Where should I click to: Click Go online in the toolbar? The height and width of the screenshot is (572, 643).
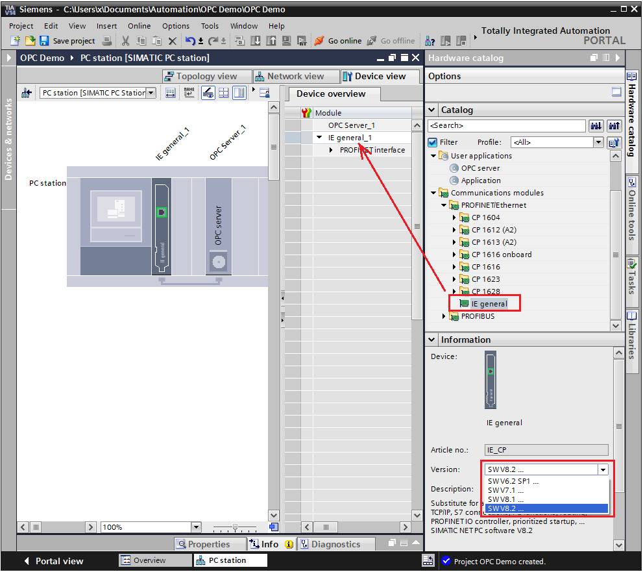[338, 41]
